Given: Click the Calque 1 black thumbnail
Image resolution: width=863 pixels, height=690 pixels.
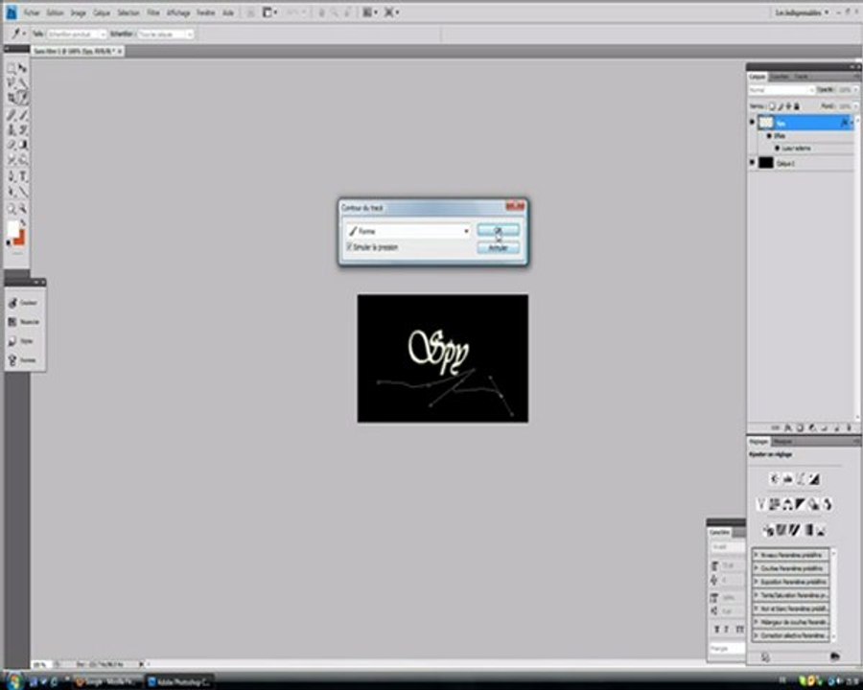Looking at the screenshot, I should [766, 163].
